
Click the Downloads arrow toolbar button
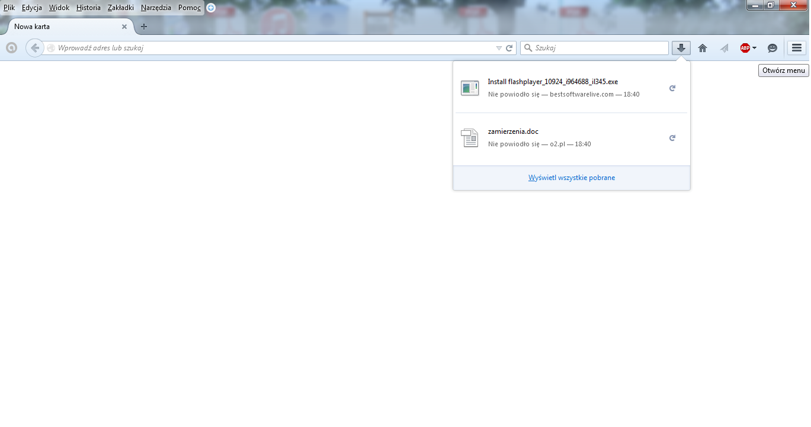click(681, 48)
